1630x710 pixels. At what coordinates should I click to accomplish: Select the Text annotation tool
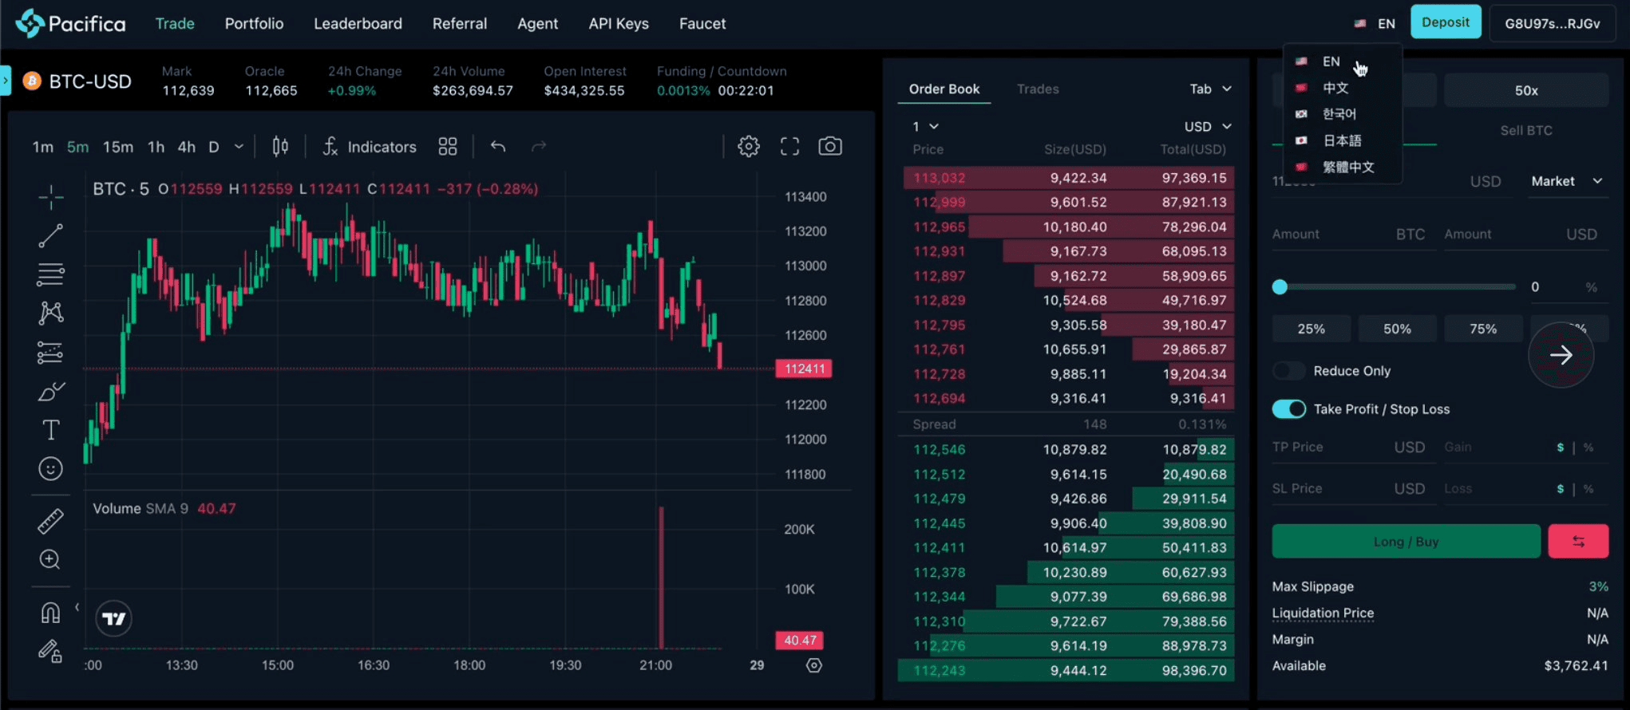click(50, 430)
